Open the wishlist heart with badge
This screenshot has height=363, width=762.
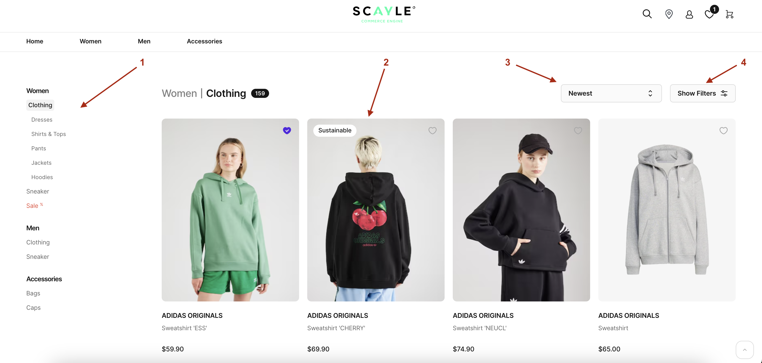tap(710, 13)
